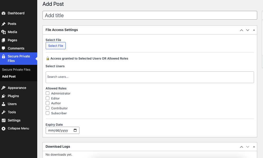The width and height of the screenshot is (263, 158).
Task: Toggle the Download Logs panel closed
Action: tap(254, 147)
